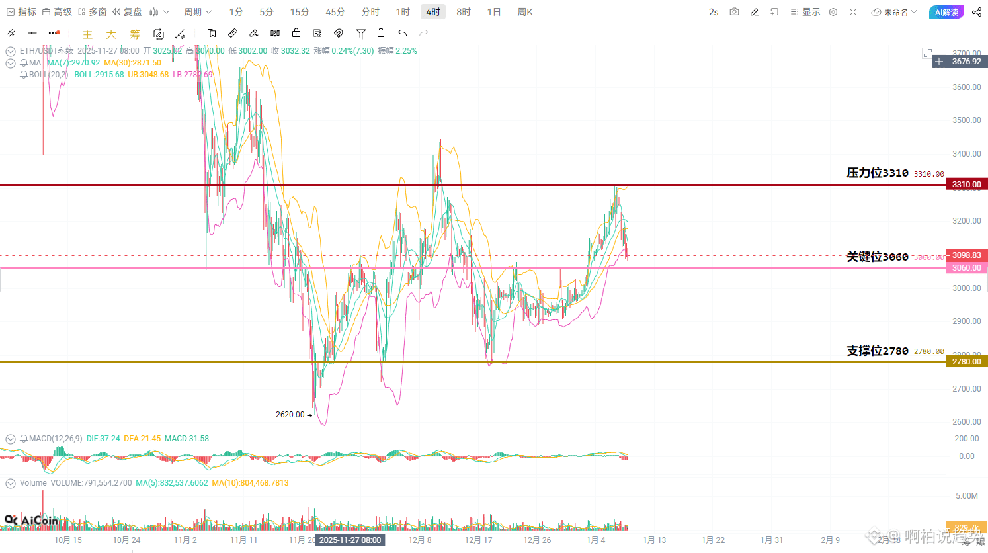Collapse the MACD indicator panel
The height and width of the screenshot is (553, 988).
click(x=11, y=439)
